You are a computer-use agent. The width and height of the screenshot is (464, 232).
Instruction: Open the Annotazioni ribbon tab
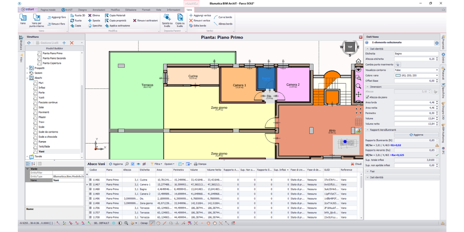[99, 9]
